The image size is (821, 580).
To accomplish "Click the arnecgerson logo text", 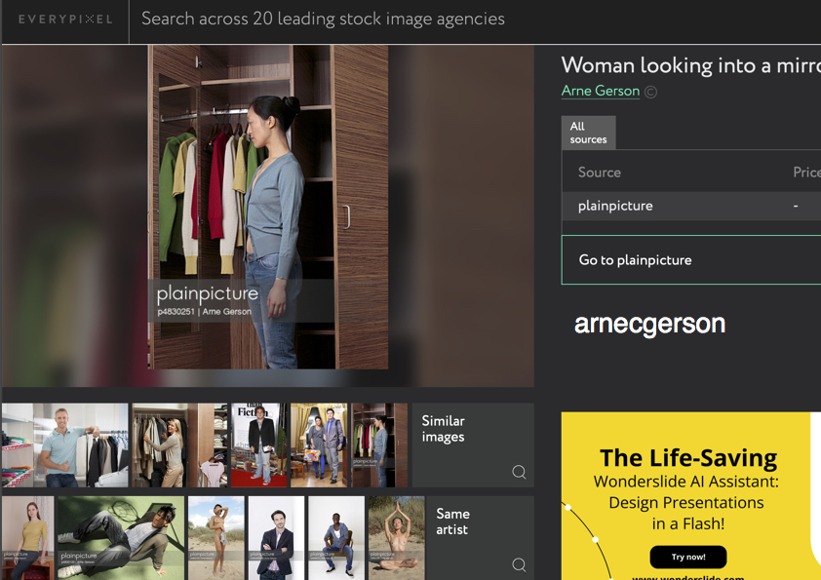I will click(x=649, y=324).
